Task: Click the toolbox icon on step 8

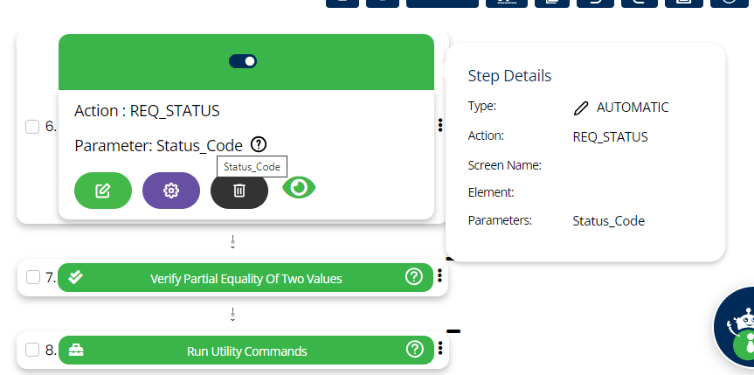Action: click(x=76, y=351)
